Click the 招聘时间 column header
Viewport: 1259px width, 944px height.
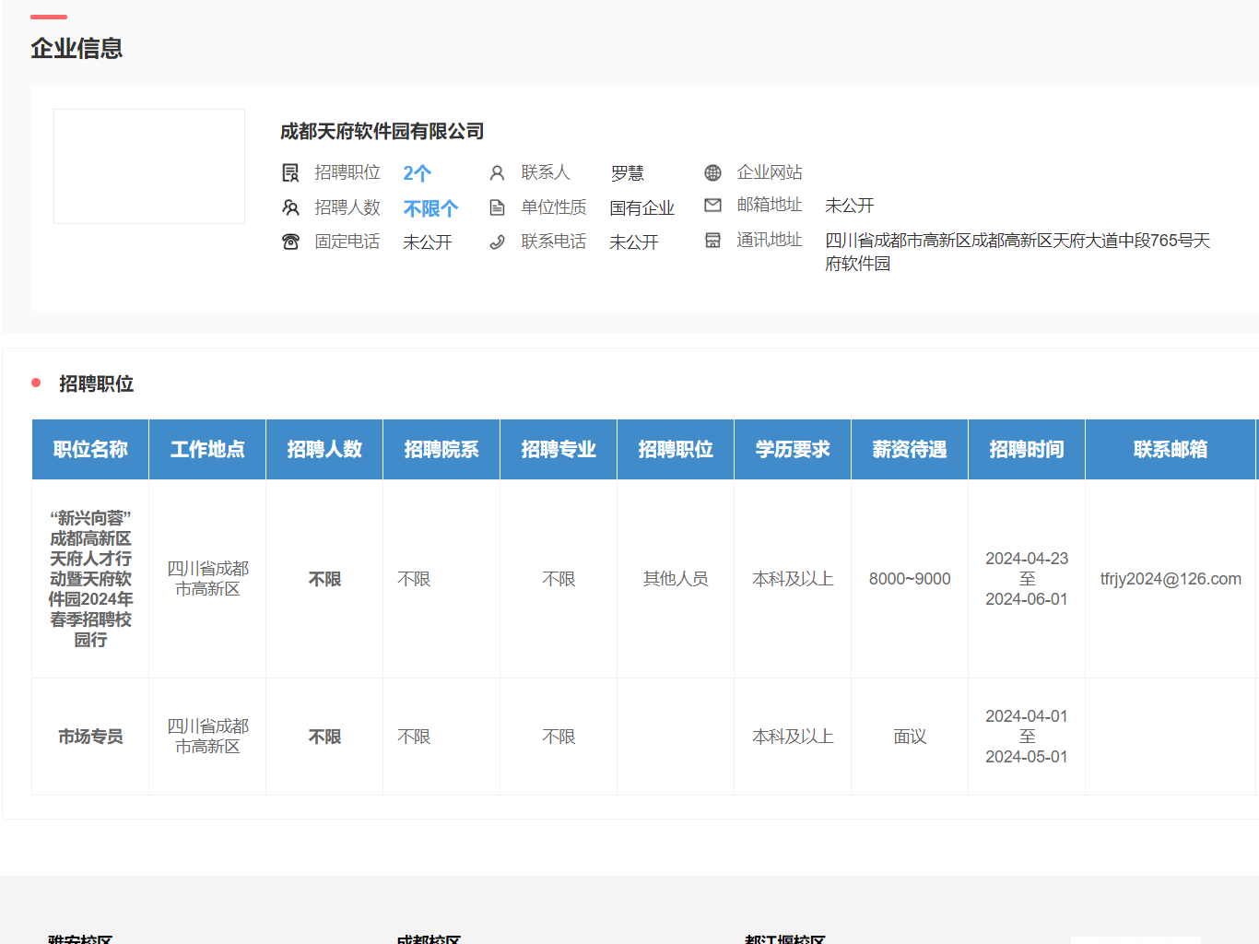point(1027,449)
